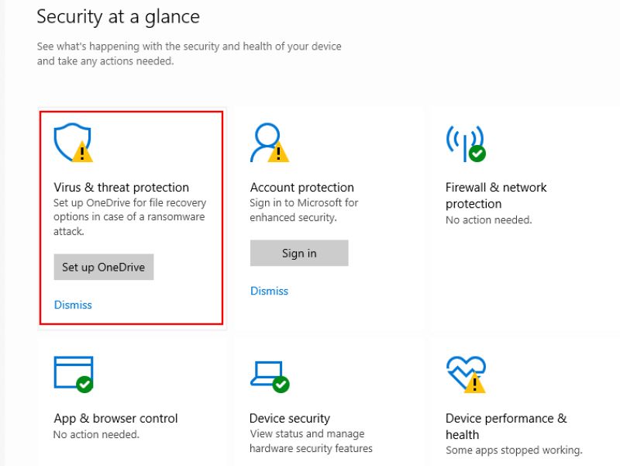This screenshot has height=466, width=620.
Task: Click 'See what's happening with the security' subtitle
Action: 189,54
